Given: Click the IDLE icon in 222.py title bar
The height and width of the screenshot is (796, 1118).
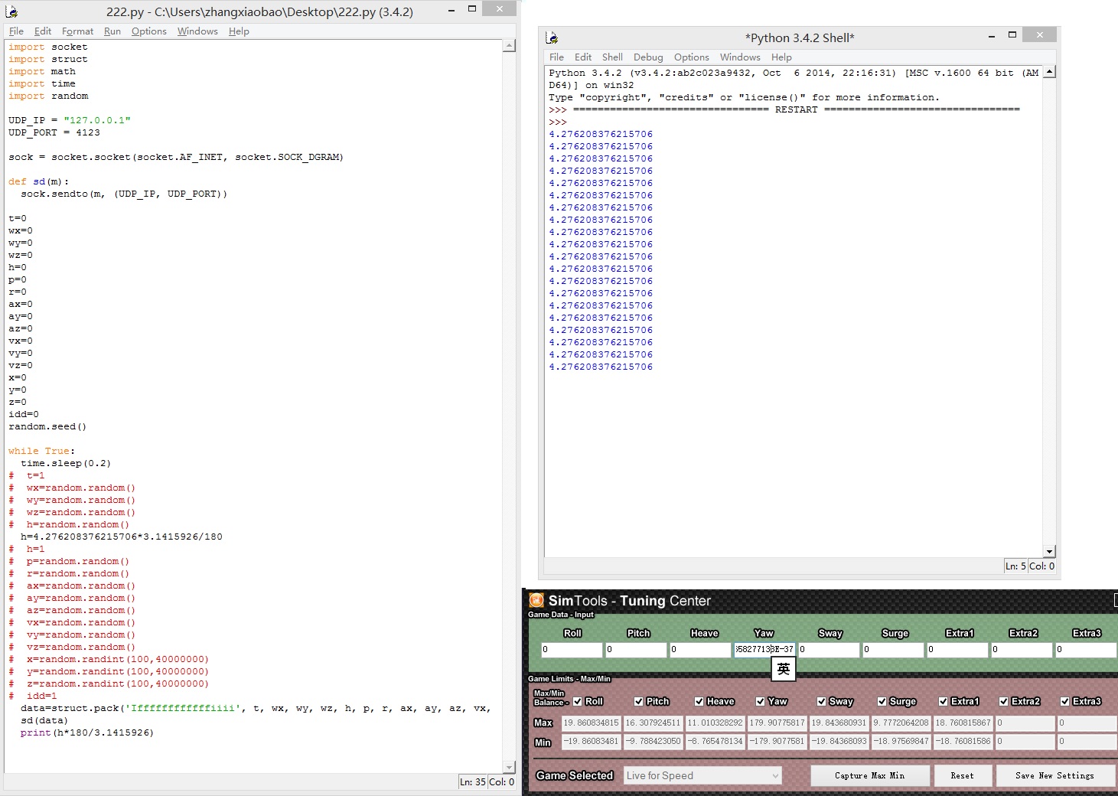Looking at the screenshot, I should click(x=11, y=11).
